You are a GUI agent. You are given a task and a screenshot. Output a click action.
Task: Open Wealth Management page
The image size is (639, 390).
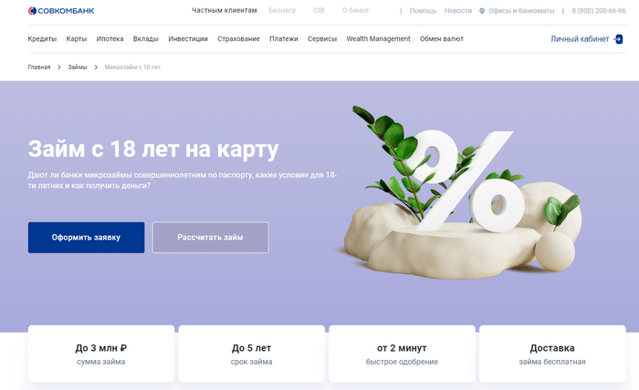(x=378, y=39)
